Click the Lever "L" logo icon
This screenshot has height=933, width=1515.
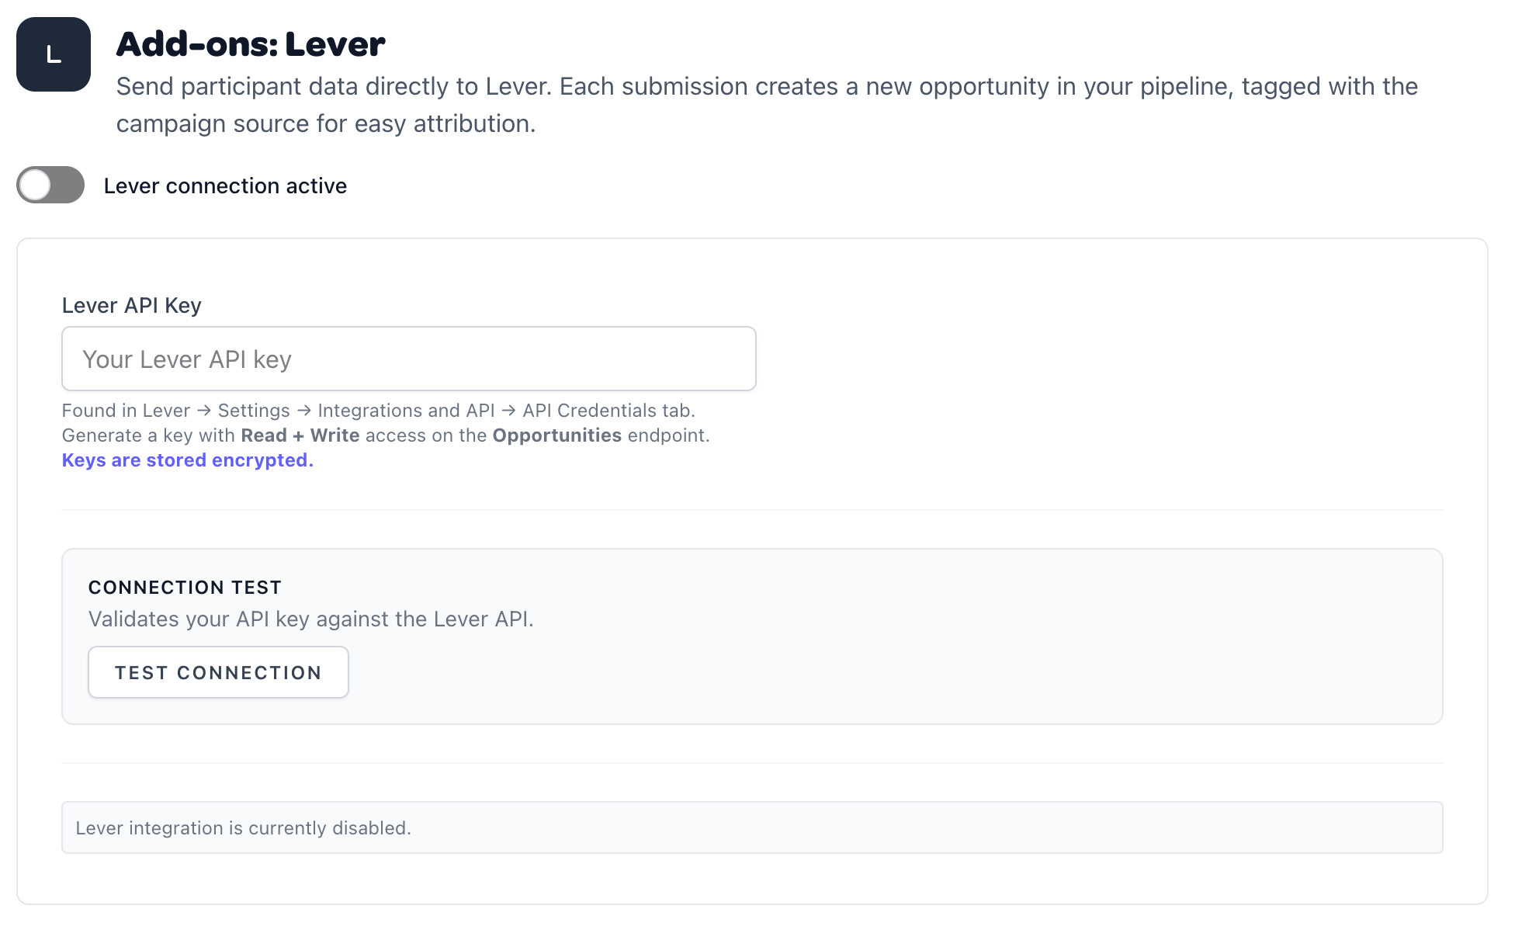coord(54,54)
